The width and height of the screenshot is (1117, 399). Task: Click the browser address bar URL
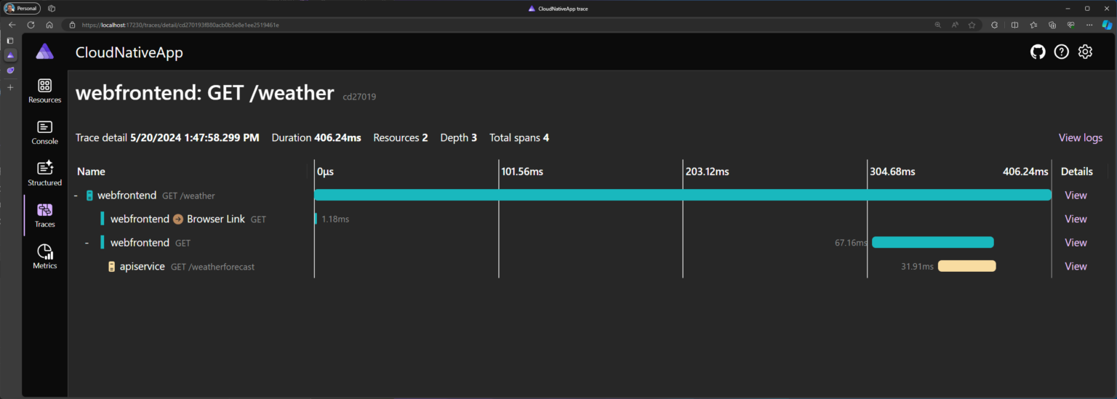click(180, 25)
